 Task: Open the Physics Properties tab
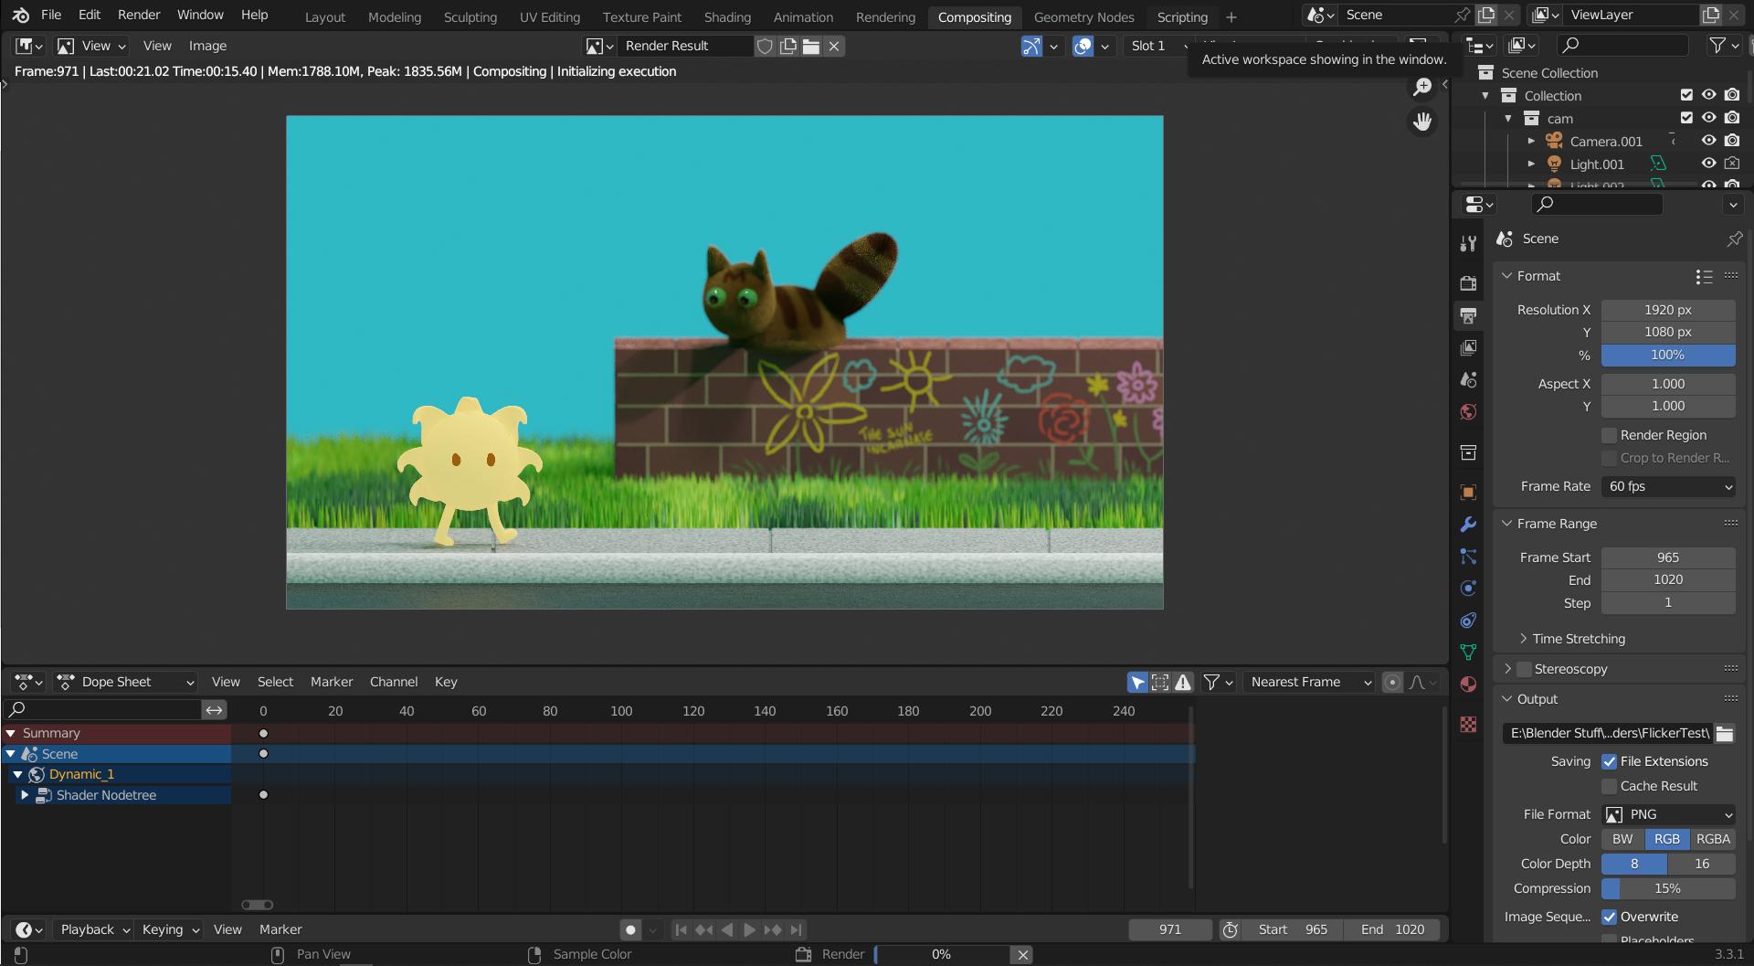(x=1468, y=588)
